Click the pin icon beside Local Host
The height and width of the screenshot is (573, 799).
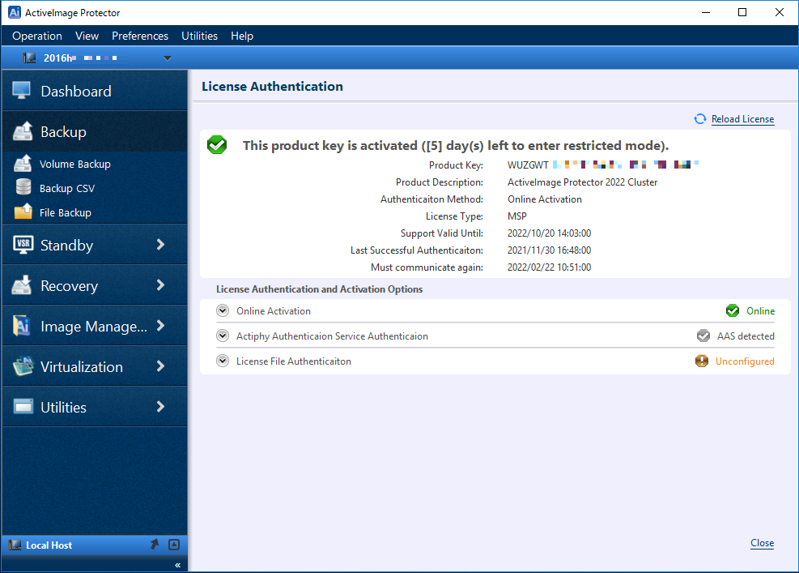coord(155,545)
